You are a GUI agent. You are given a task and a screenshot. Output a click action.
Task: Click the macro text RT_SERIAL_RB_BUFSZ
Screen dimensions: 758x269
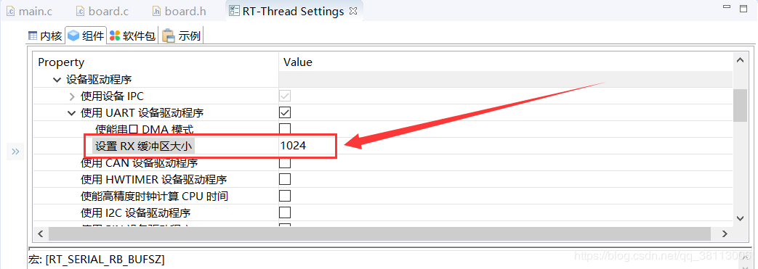(105, 260)
